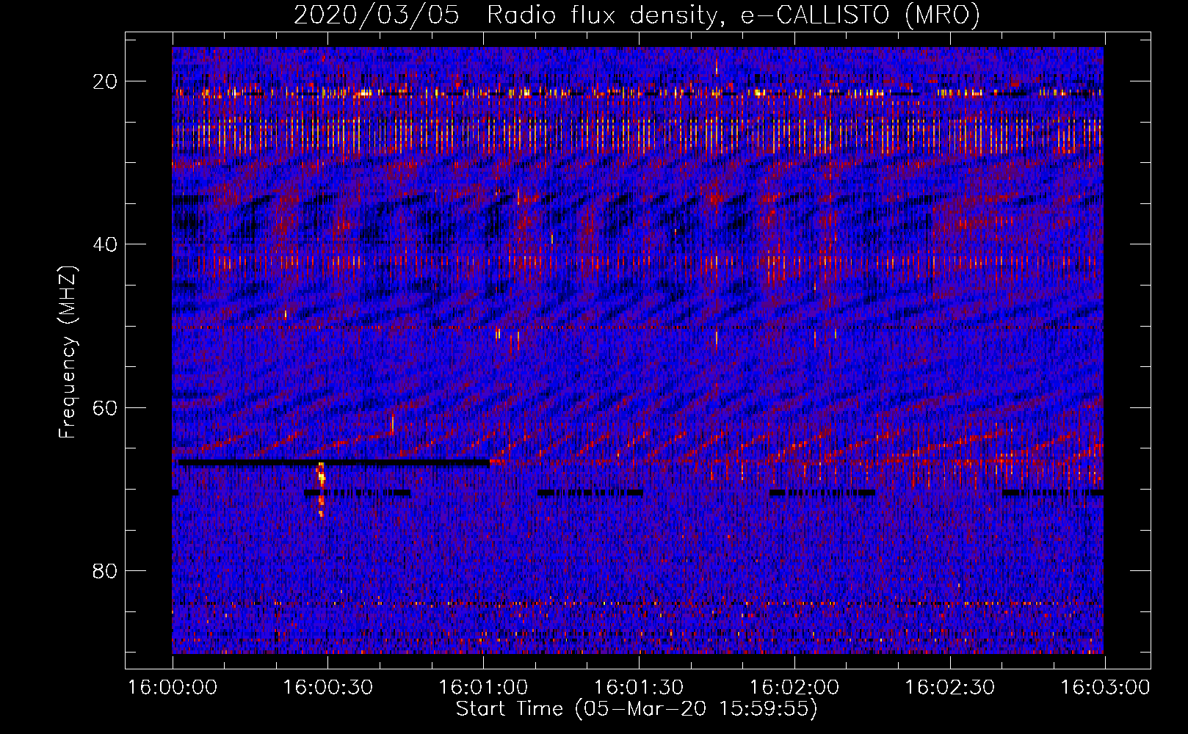Viewport: 1188px width, 734px height.
Task: Click the time tick label '16:02:30'
Action: pyautogui.click(x=950, y=688)
